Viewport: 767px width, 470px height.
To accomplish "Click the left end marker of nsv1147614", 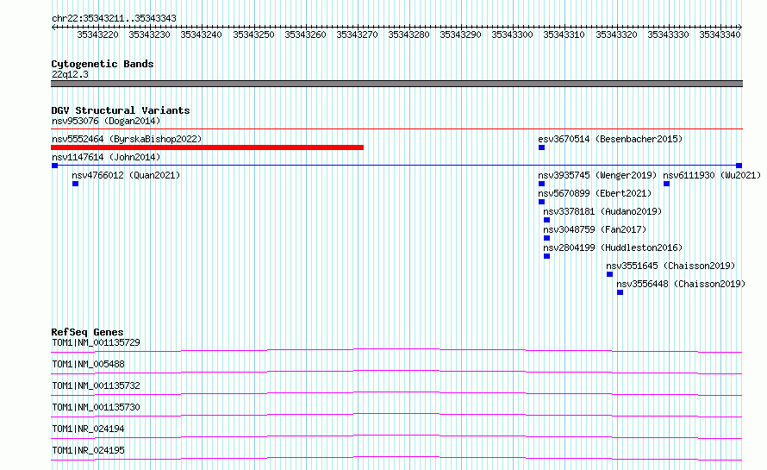I will click(54, 166).
